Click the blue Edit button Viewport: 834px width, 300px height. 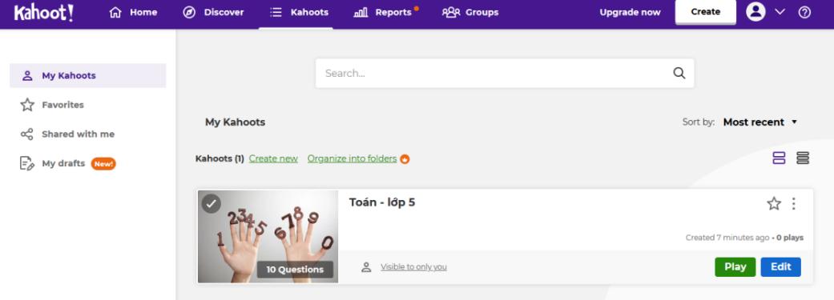[x=781, y=267]
